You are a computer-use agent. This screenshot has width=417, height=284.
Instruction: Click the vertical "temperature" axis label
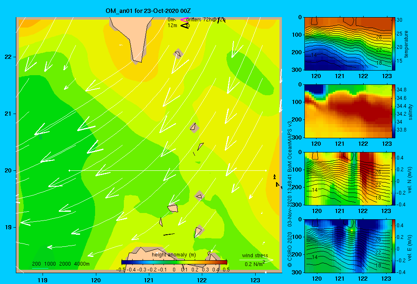tap(406, 44)
